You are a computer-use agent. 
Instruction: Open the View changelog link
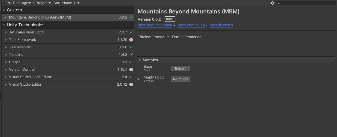[x=191, y=25]
